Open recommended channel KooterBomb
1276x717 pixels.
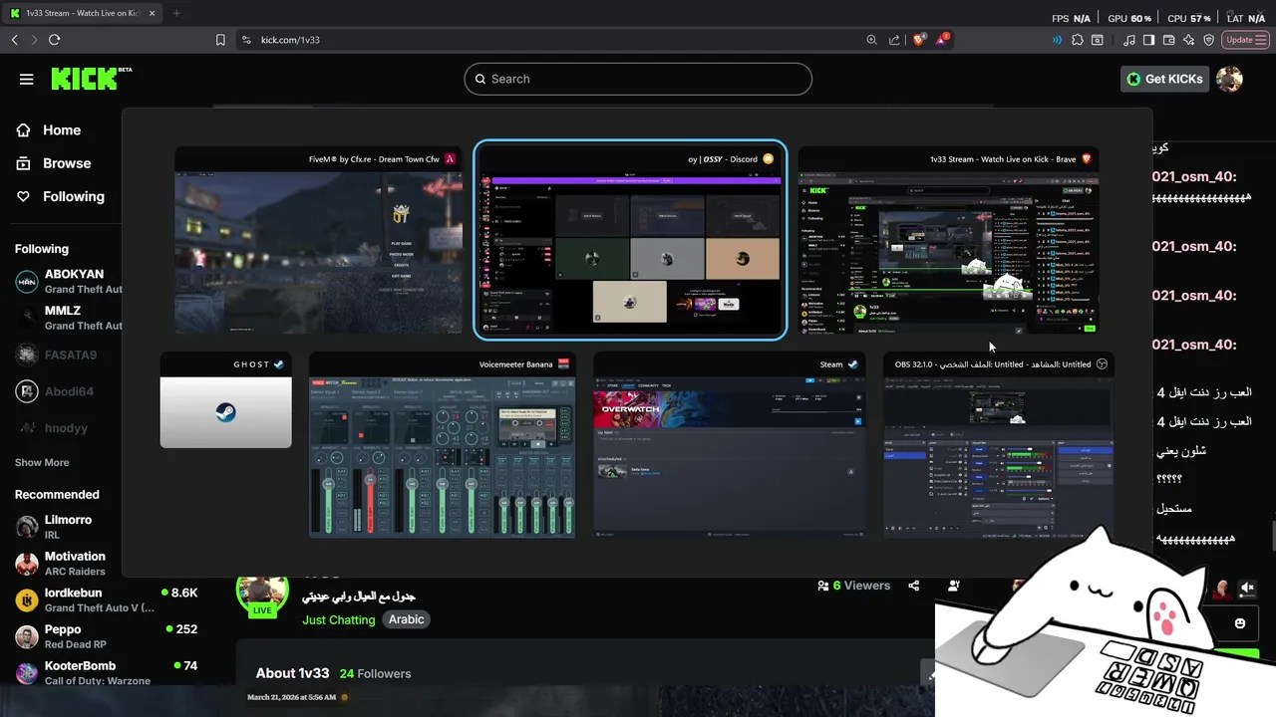(x=107, y=672)
